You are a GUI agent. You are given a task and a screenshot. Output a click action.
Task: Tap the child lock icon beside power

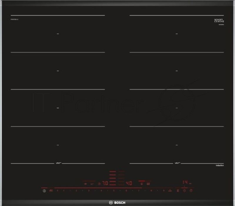pyautogui.click(x=51, y=190)
